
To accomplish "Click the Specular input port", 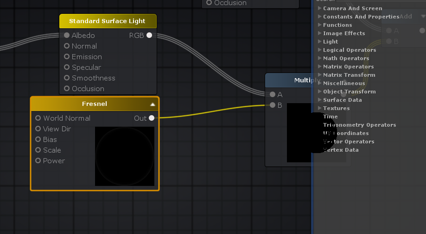I will [x=67, y=67].
